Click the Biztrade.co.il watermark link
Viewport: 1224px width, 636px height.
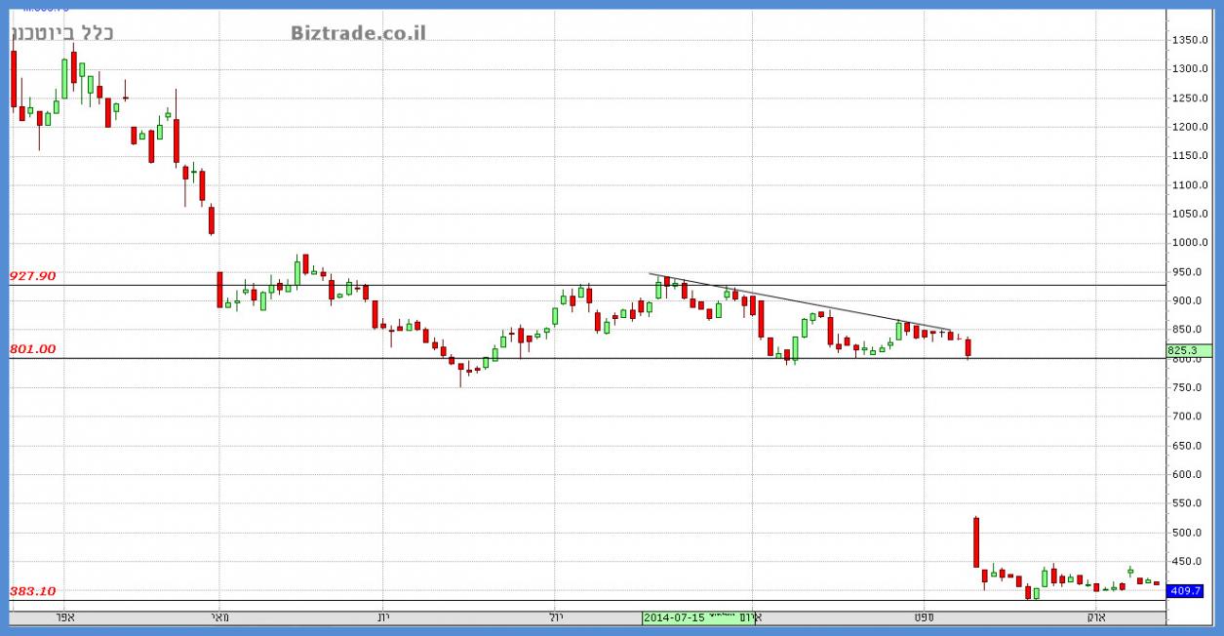(358, 33)
